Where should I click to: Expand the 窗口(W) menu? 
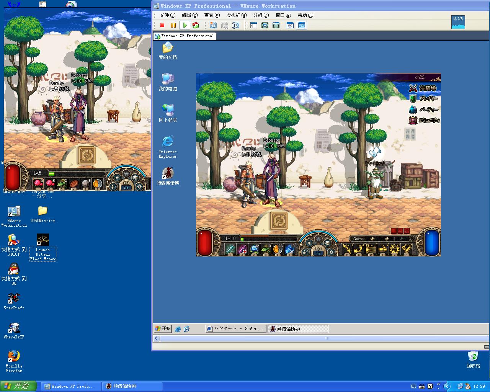pos(283,15)
